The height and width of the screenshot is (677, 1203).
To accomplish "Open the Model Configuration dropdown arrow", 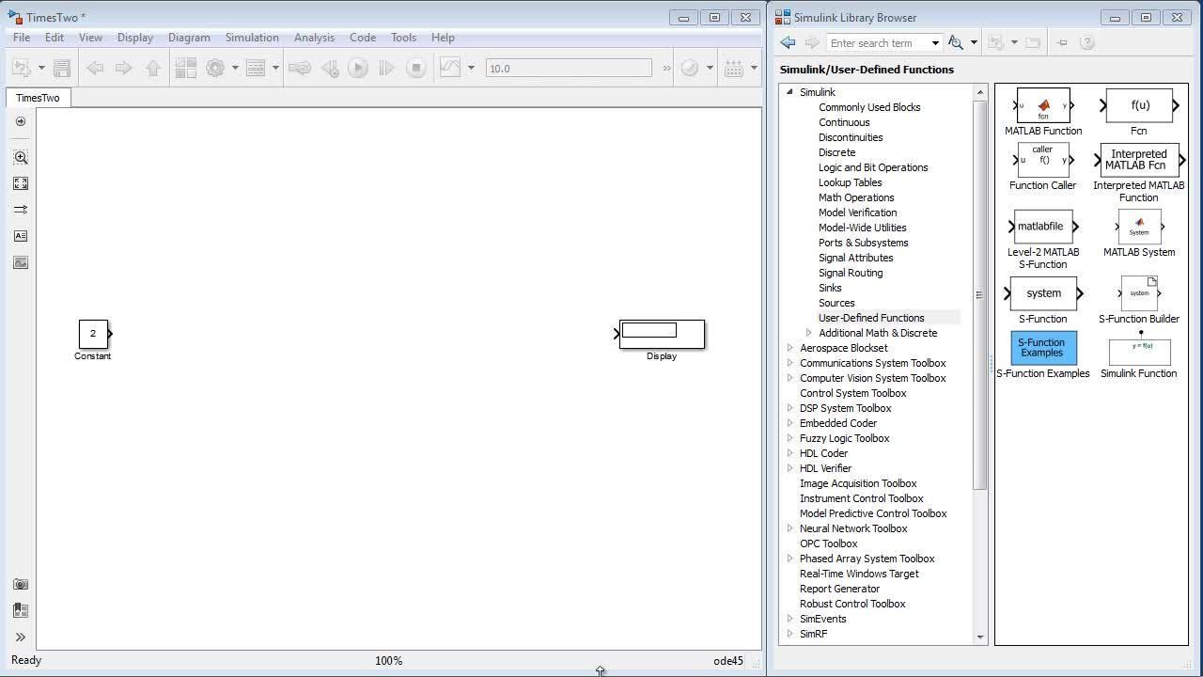I will click(x=234, y=68).
